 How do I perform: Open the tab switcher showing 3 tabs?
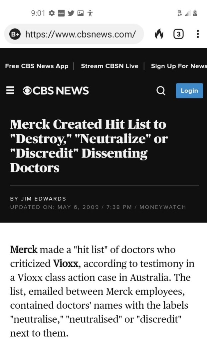point(178,34)
